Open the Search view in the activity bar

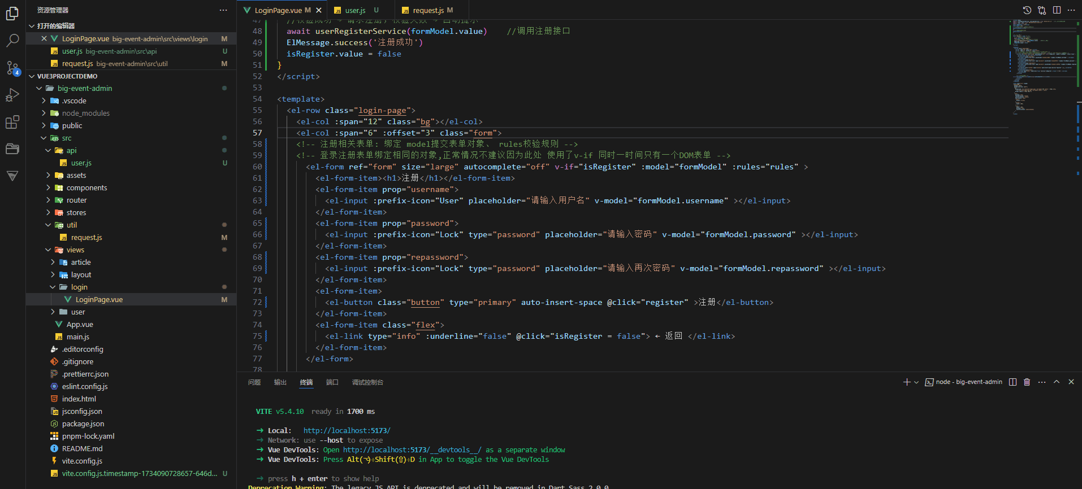pos(12,41)
